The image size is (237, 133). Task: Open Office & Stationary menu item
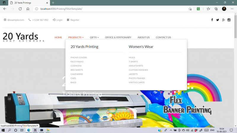[x=118, y=37]
